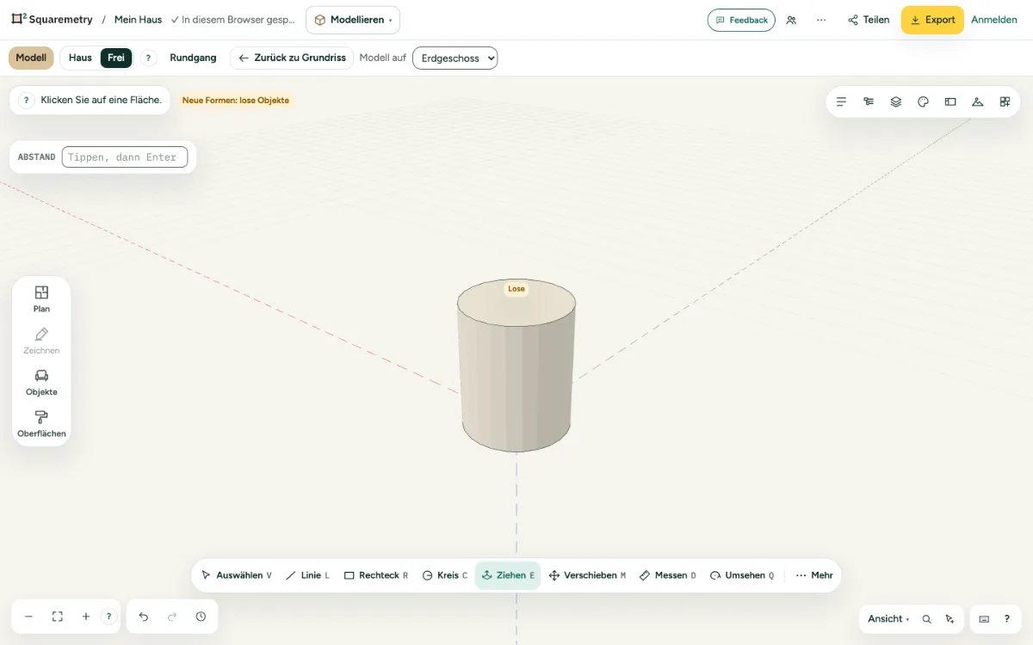Switch to Frei mode
The height and width of the screenshot is (645, 1033).
point(116,58)
